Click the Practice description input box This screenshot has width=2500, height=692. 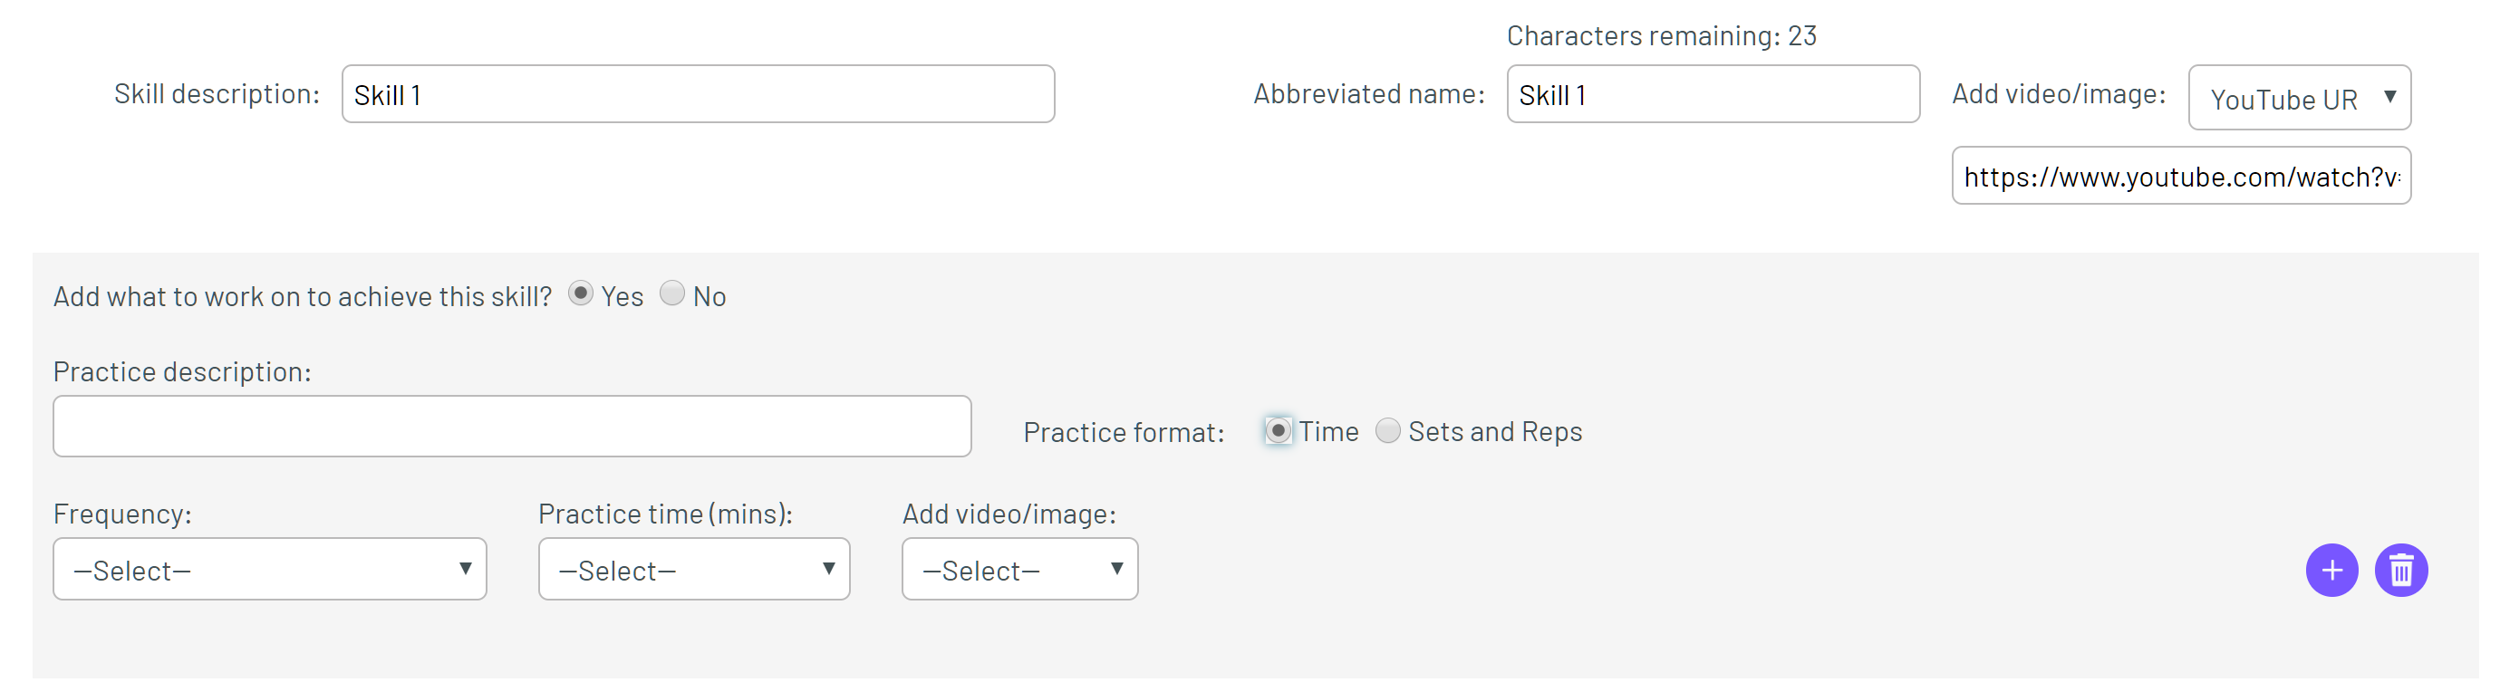pos(513,426)
